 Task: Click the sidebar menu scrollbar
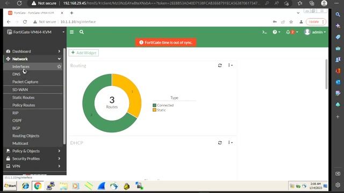coord(64,96)
